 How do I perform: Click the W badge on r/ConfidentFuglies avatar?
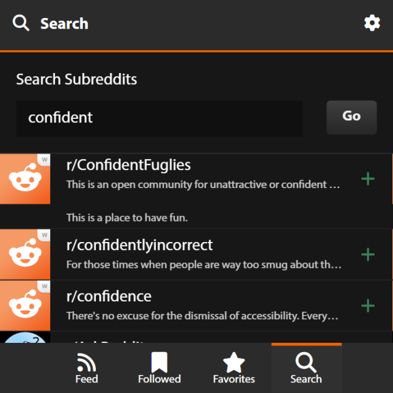pyautogui.click(x=44, y=160)
